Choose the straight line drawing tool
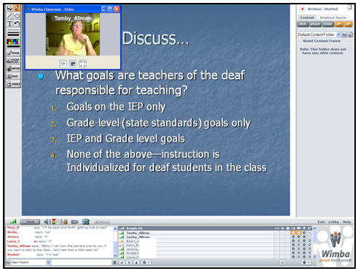The height and width of the screenshot is (271, 358). click(x=9, y=16)
